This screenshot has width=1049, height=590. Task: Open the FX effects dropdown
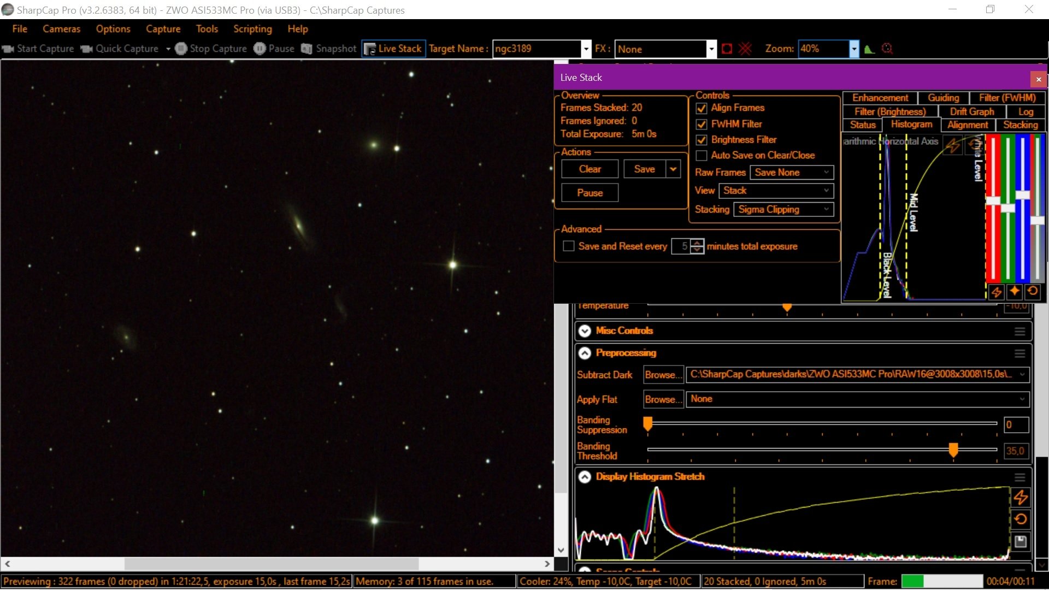pyautogui.click(x=711, y=49)
